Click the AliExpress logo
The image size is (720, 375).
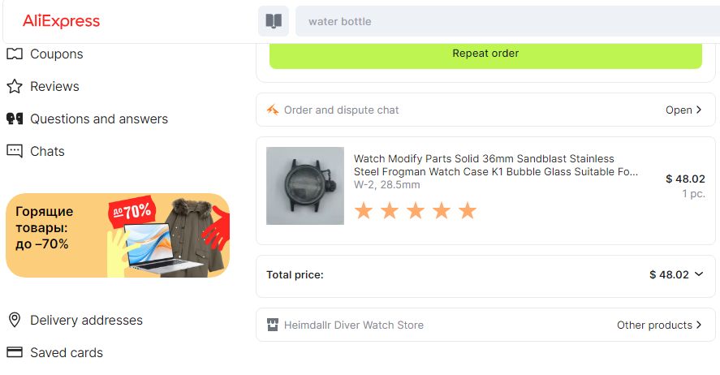tap(62, 21)
